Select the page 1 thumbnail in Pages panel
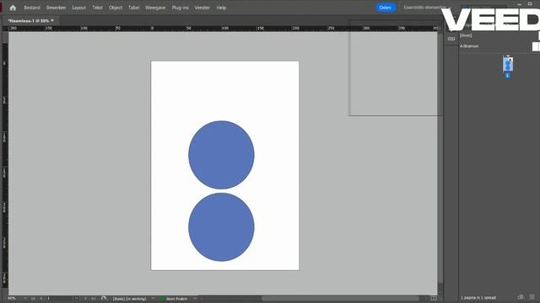Screen dimensions: 540x303 tap(508, 64)
